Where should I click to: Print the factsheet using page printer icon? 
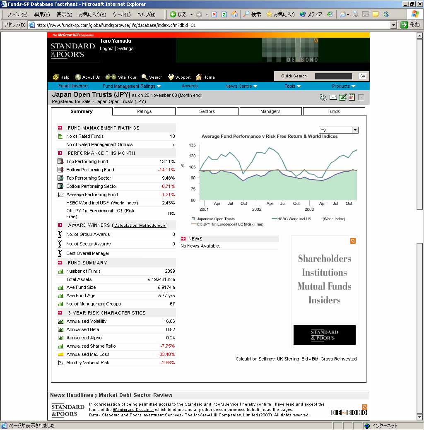tap(323, 97)
